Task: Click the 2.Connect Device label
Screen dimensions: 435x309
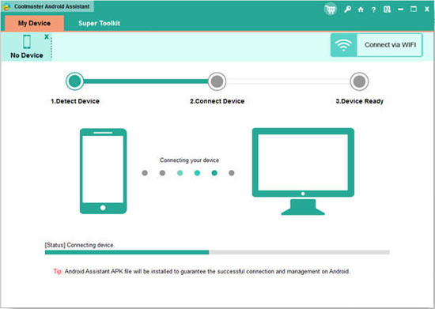Action: pos(217,101)
